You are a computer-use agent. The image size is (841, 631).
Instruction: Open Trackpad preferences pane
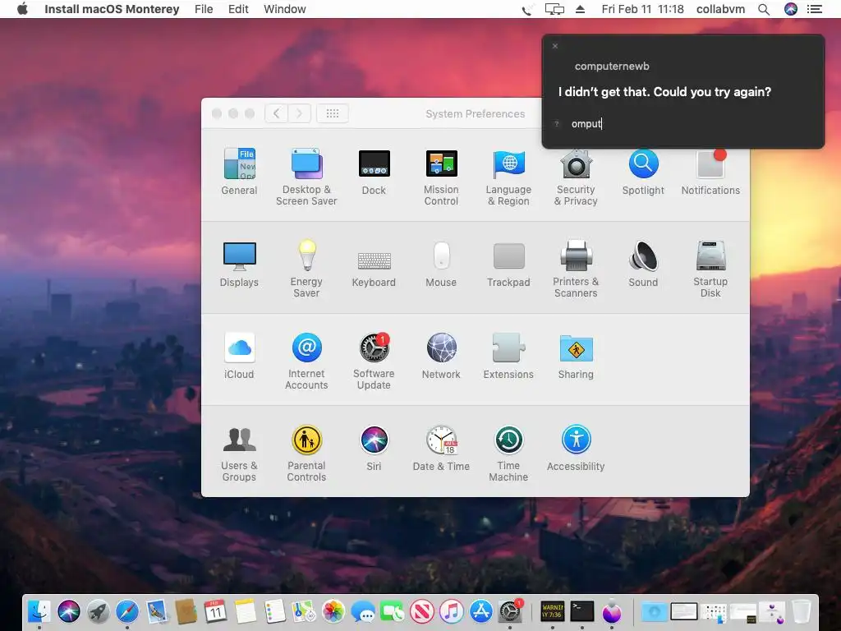[x=508, y=264]
